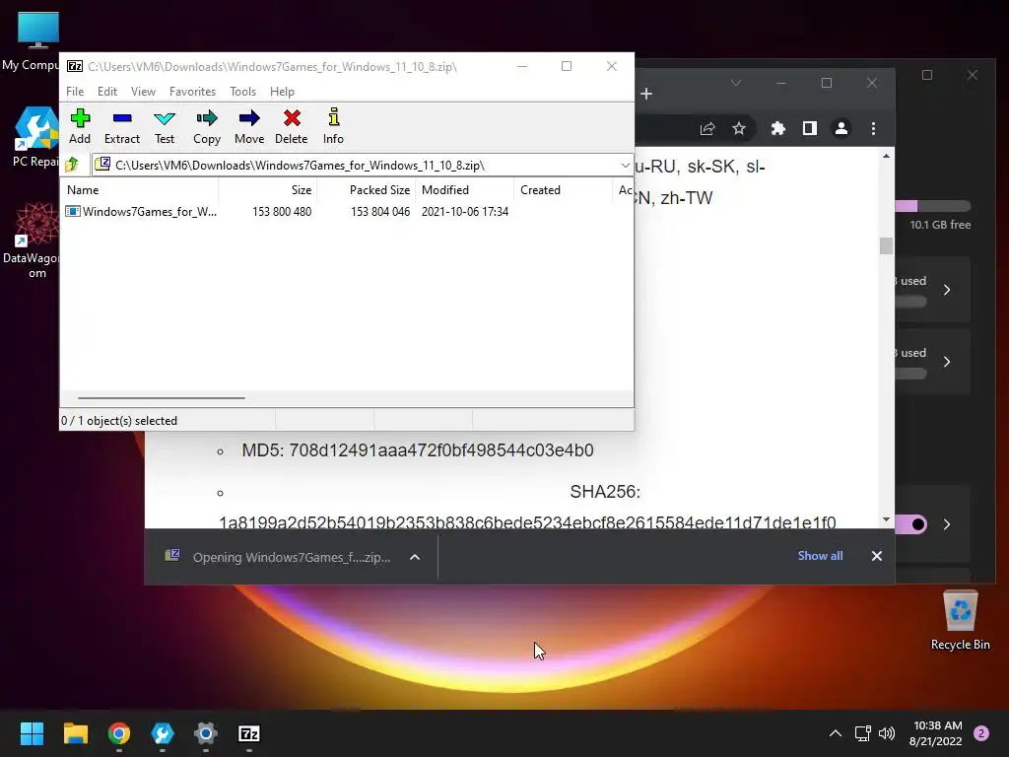Click the 7-Zip horizontal scrollbar
This screenshot has width=1009, height=757.
coord(161,398)
